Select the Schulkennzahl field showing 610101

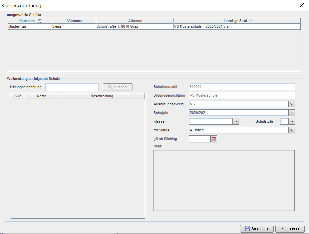(x=242, y=87)
